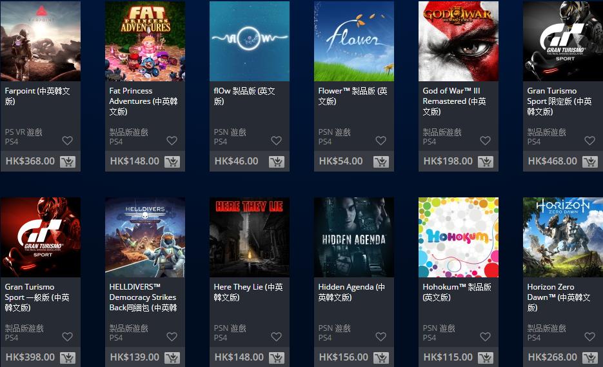
Task: Add Gran Turismo Sport HK$468.00 to cart
Action: point(590,162)
